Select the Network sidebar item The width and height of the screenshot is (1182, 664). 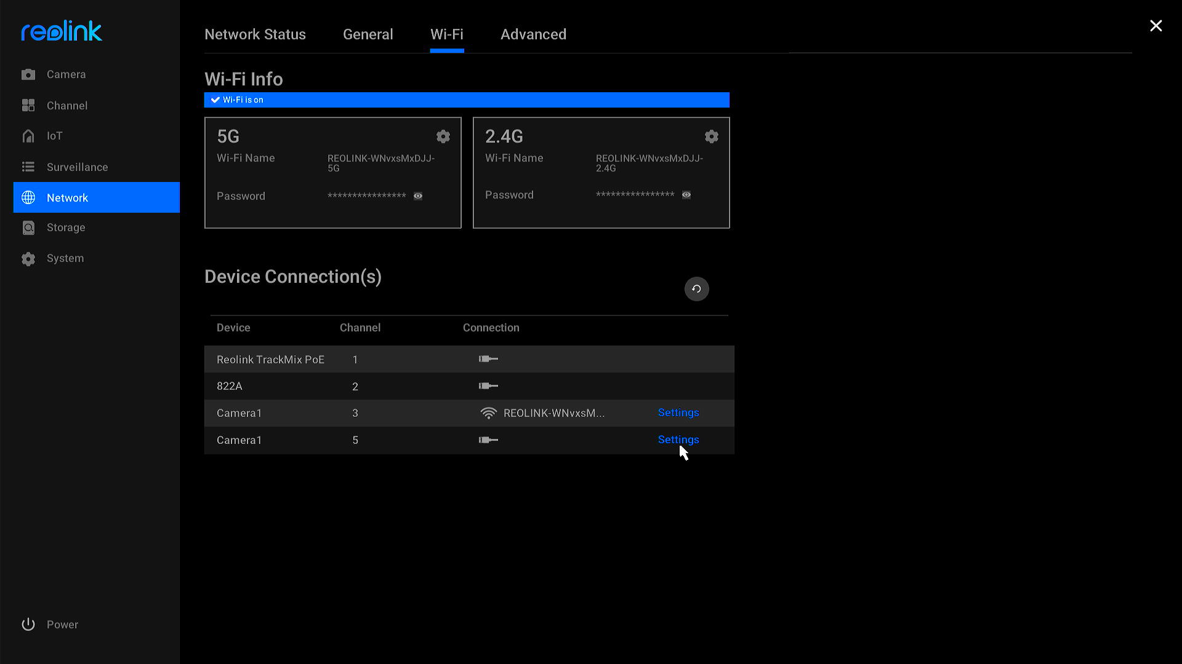point(97,197)
